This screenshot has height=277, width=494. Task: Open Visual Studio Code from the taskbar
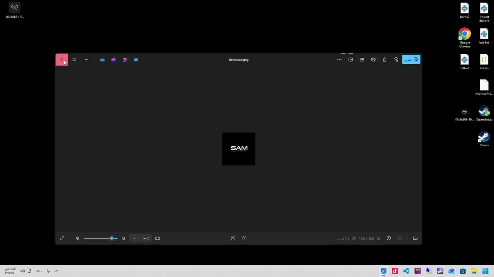pyautogui.click(x=406, y=271)
